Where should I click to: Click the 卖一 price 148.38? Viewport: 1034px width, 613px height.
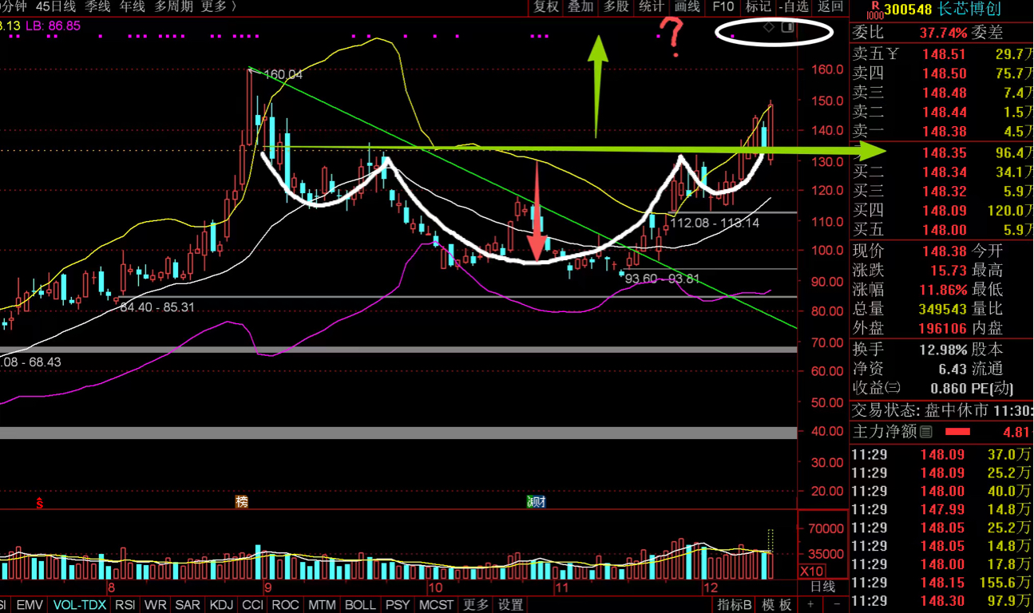(944, 132)
